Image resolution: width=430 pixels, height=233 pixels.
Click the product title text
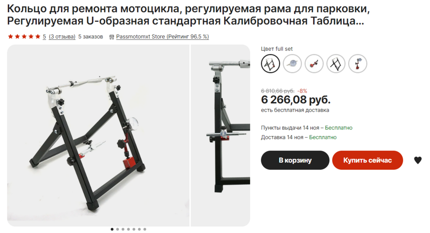pyautogui.click(x=189, y=15)
